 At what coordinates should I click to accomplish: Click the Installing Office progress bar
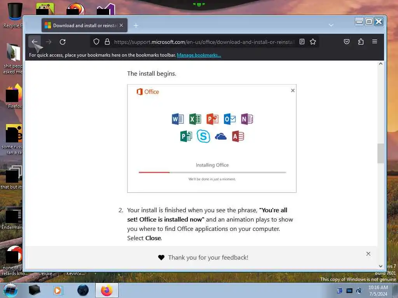212,172
